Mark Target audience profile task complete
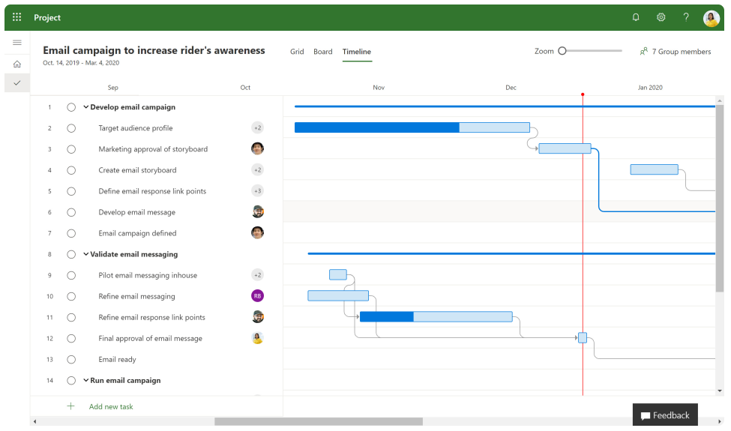This screenshot has height=431, width=731. (71, 128)
